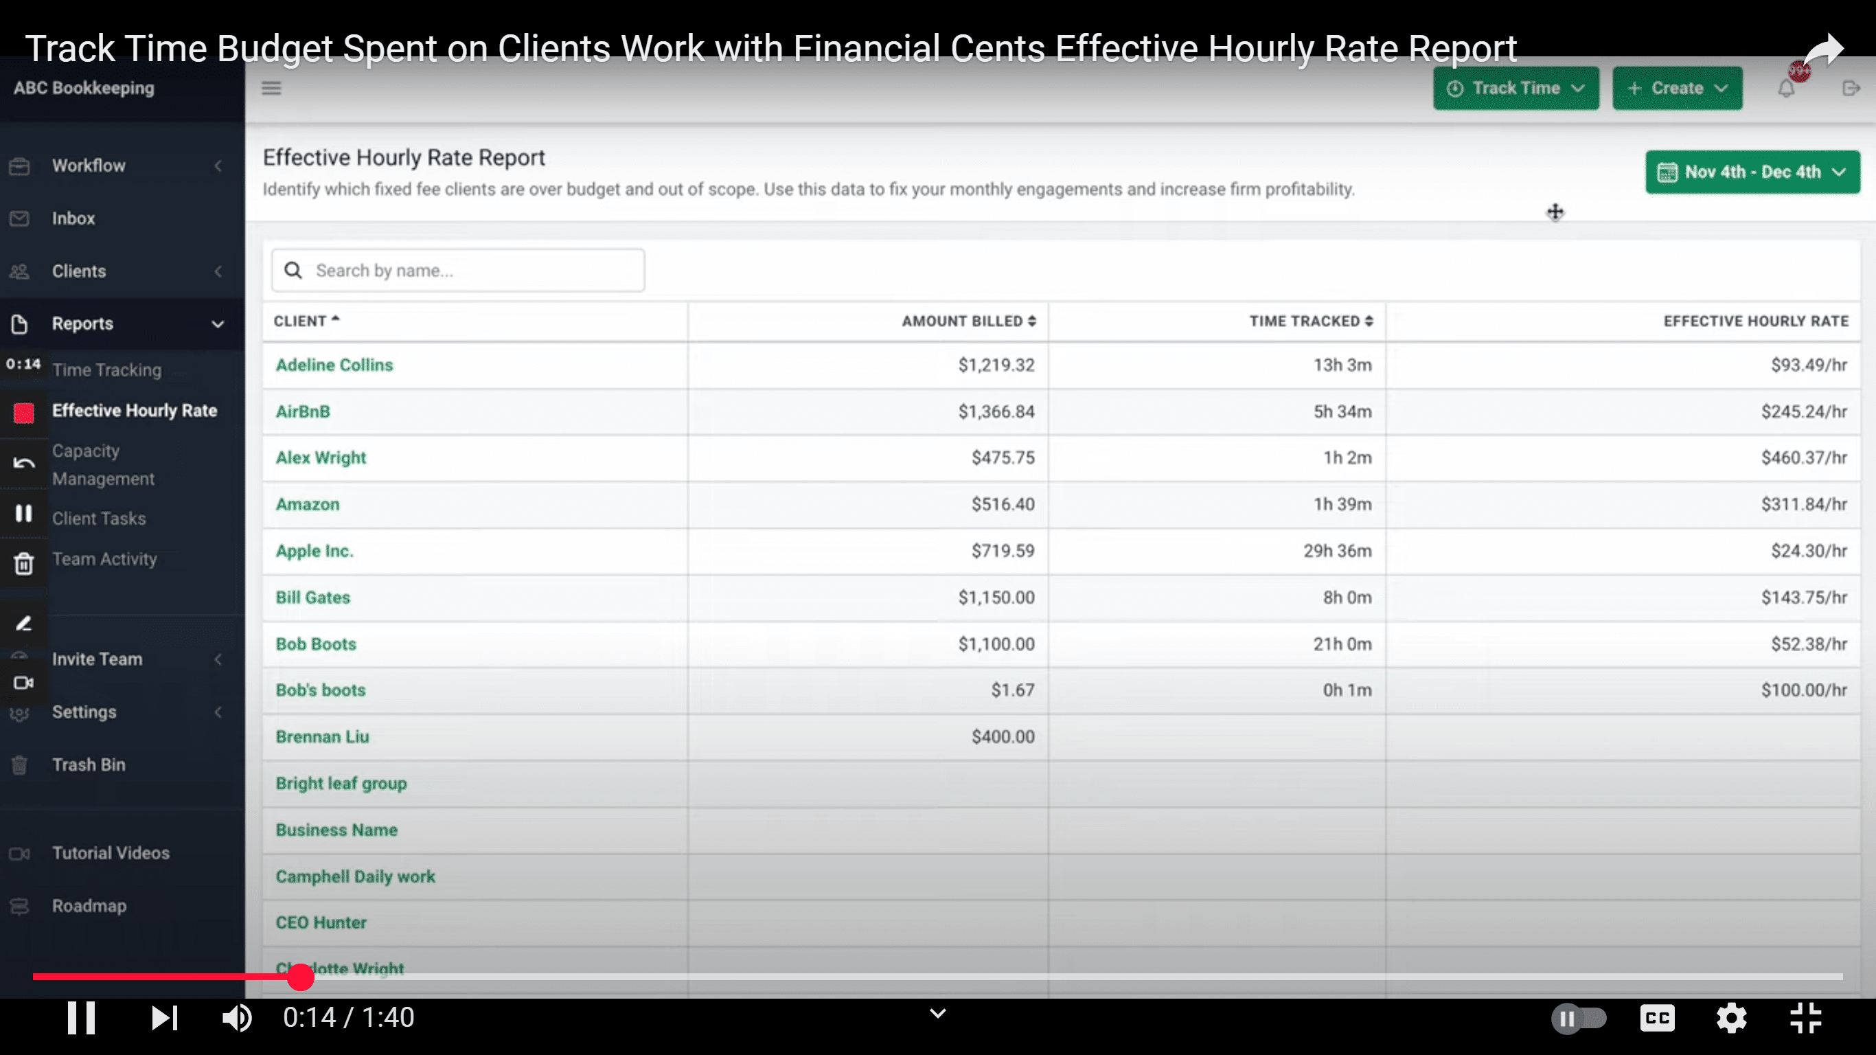
Task: Click the video title text
Action: coord(770,49)
